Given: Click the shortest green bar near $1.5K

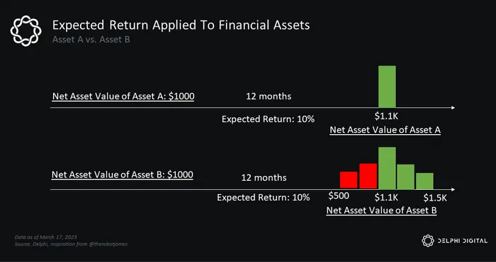Looking at the screenshot, I should (424, 181).
